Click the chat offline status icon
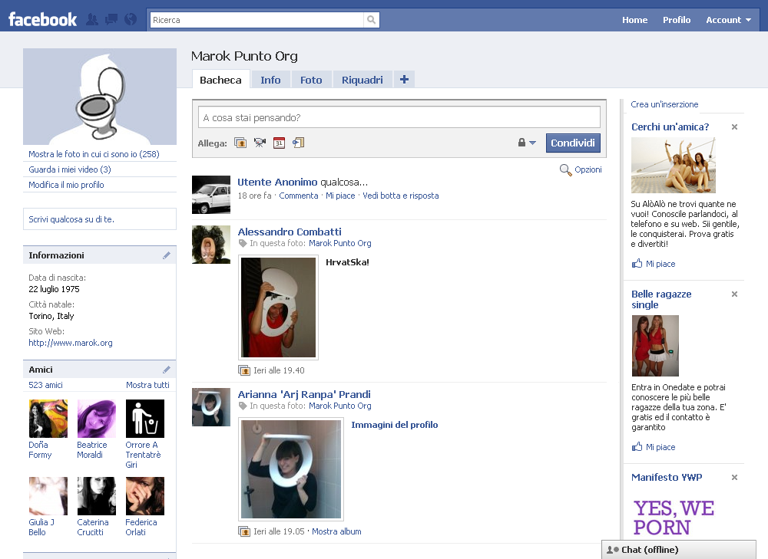This screenshot has width=768, height=559. pyautogui.click(x=613, y=550)
